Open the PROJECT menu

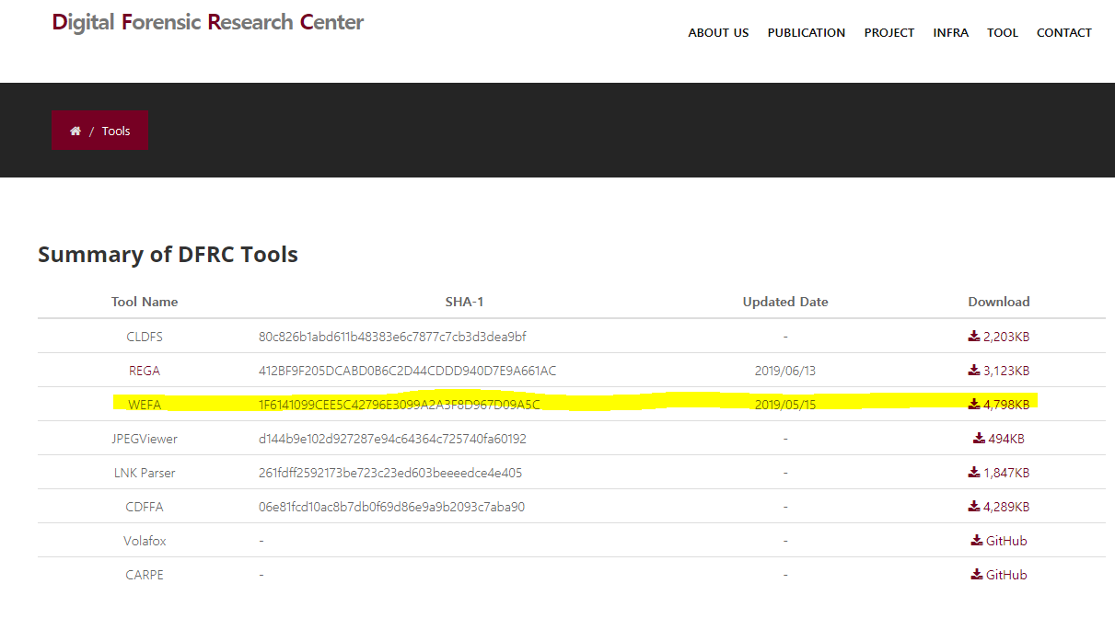pyautogui.click(x=889, y=32)
